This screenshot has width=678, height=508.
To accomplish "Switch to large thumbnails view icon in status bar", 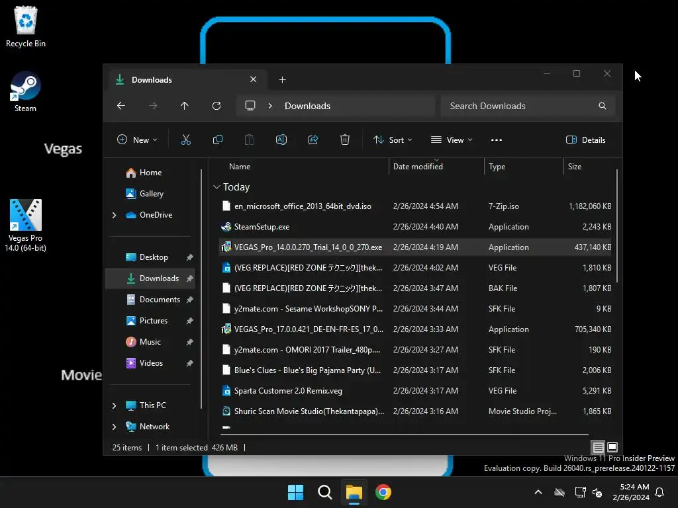I will click(x=612, y=447).
